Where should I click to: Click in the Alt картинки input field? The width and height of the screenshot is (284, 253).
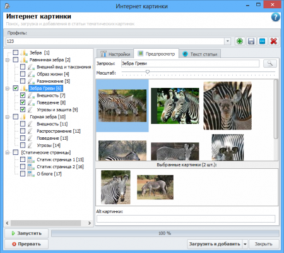tap(186, 219)
